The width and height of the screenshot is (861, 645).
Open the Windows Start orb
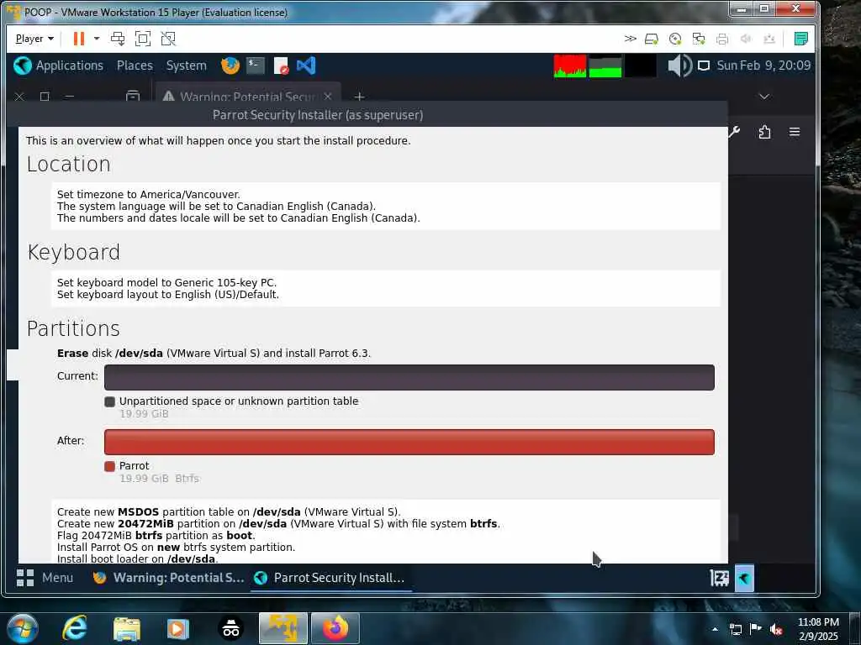(23, 628)
